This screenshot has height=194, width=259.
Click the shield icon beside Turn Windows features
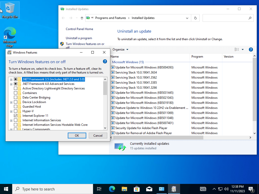point(62,44)
